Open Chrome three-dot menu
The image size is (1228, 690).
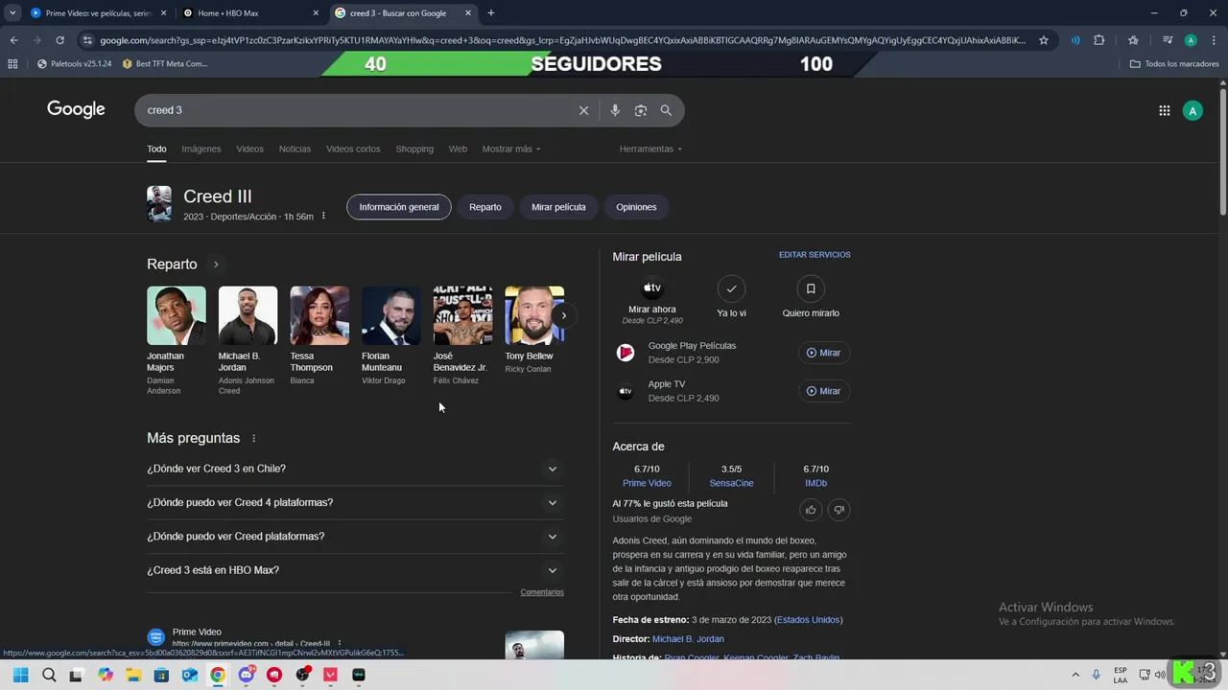click(x=1212, y=40)
